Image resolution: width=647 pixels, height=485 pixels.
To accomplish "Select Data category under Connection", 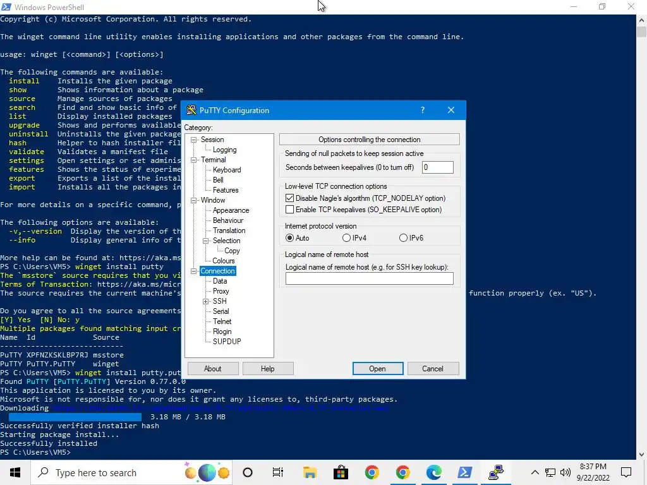I will point(219,281).
